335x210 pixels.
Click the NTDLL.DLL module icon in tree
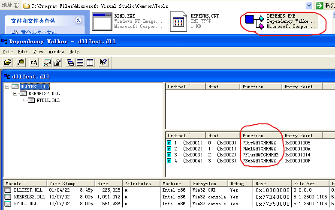pos(31,100)
